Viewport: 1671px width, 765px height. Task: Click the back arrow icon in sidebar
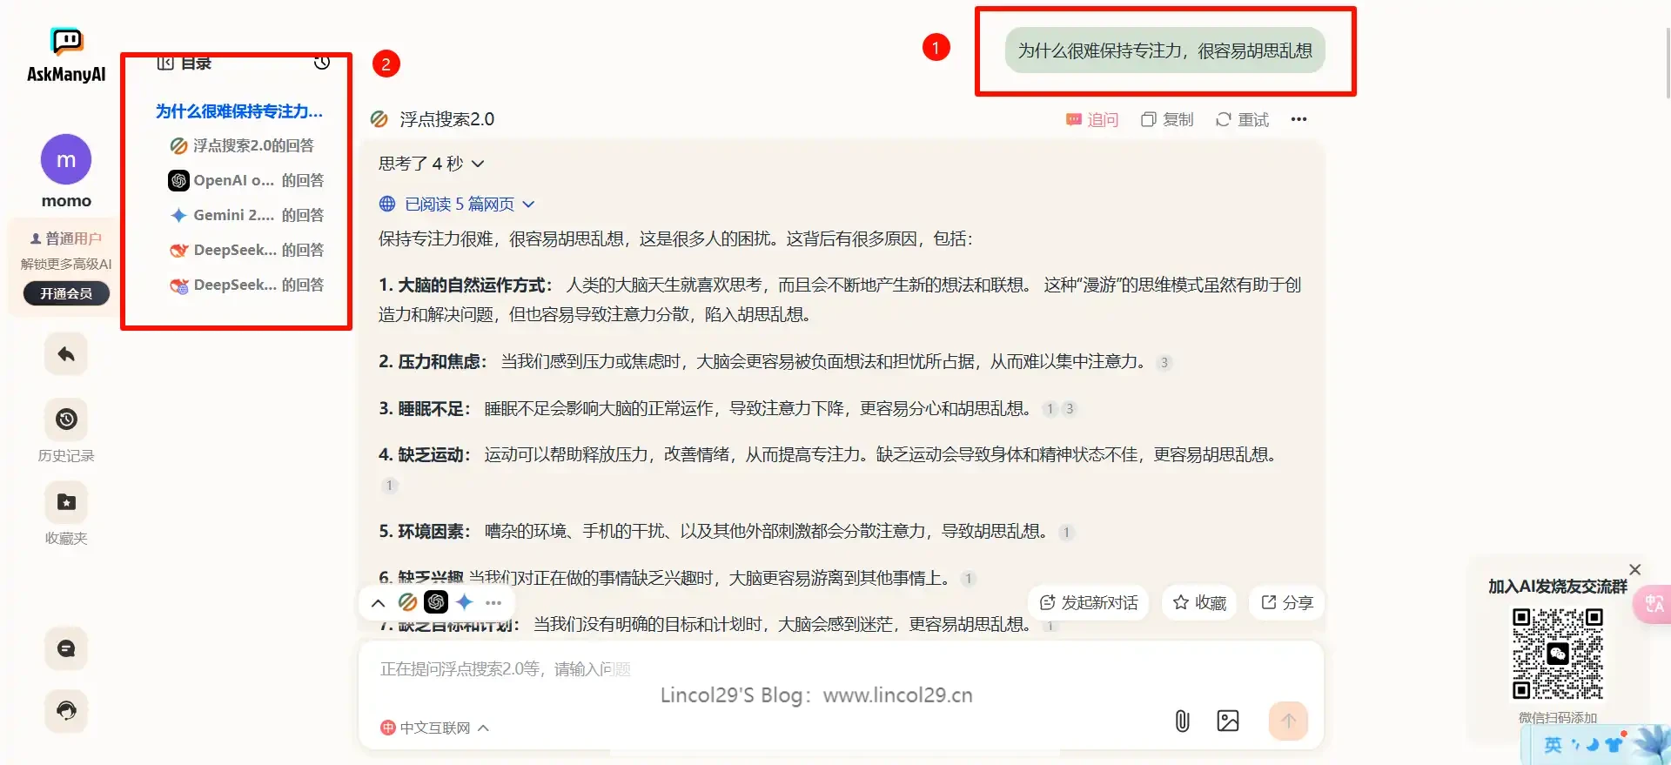tap(66, 354)
